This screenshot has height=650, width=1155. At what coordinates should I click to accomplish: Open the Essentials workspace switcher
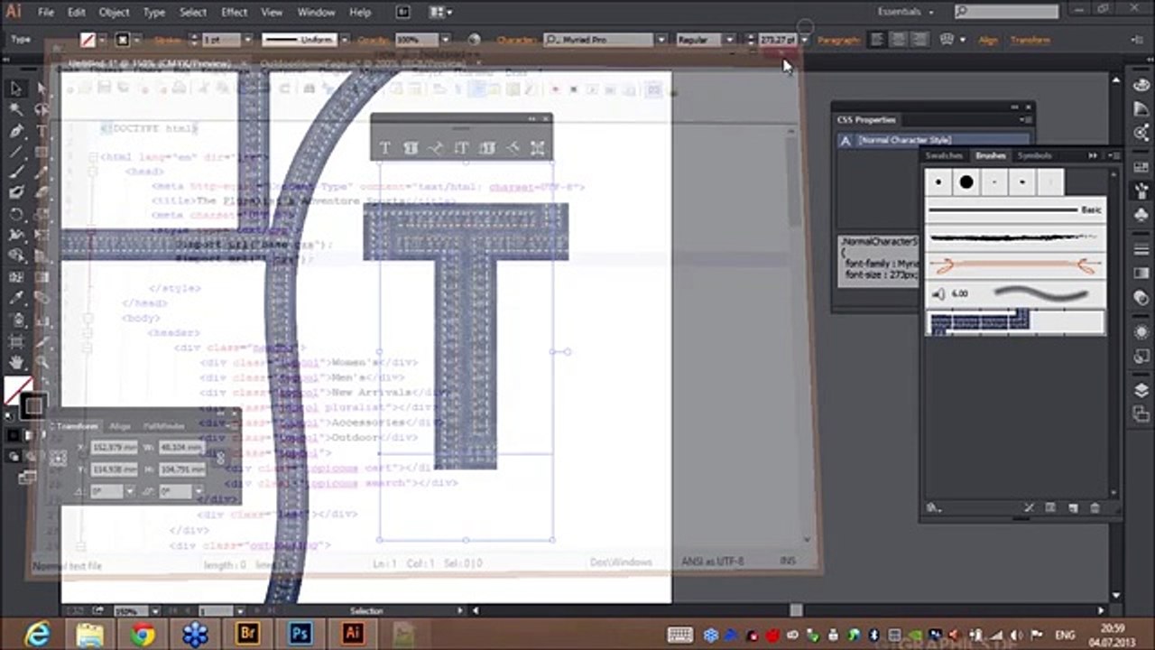coord(905,12)
